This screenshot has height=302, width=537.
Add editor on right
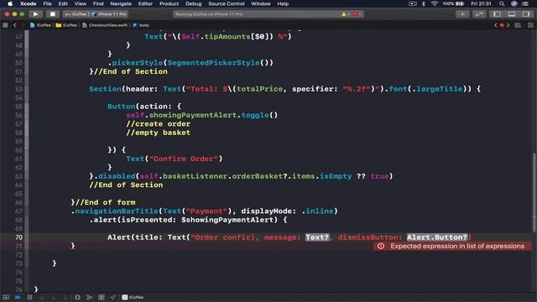click(530, 25)
